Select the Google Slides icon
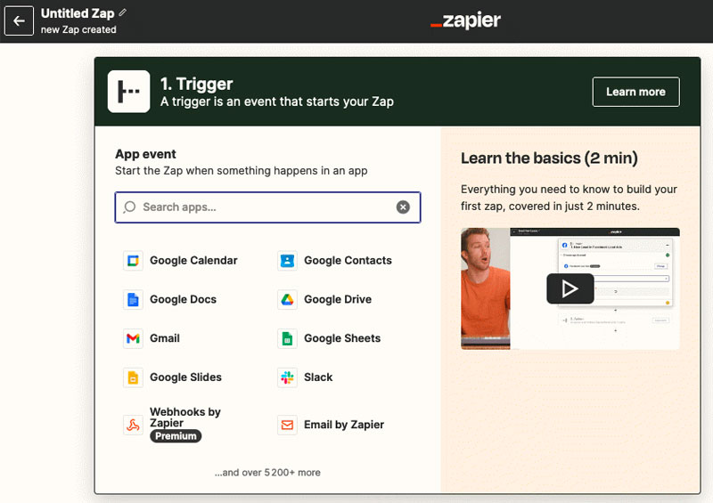 (x=133, y=377)
